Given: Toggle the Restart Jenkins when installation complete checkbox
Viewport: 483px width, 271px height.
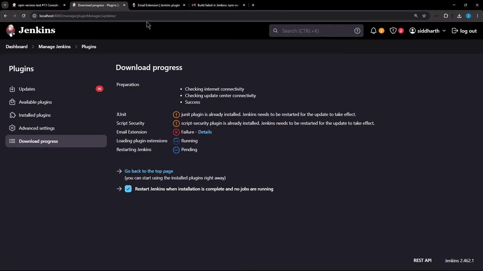Looking at the screenshot, I should [128, 189].
